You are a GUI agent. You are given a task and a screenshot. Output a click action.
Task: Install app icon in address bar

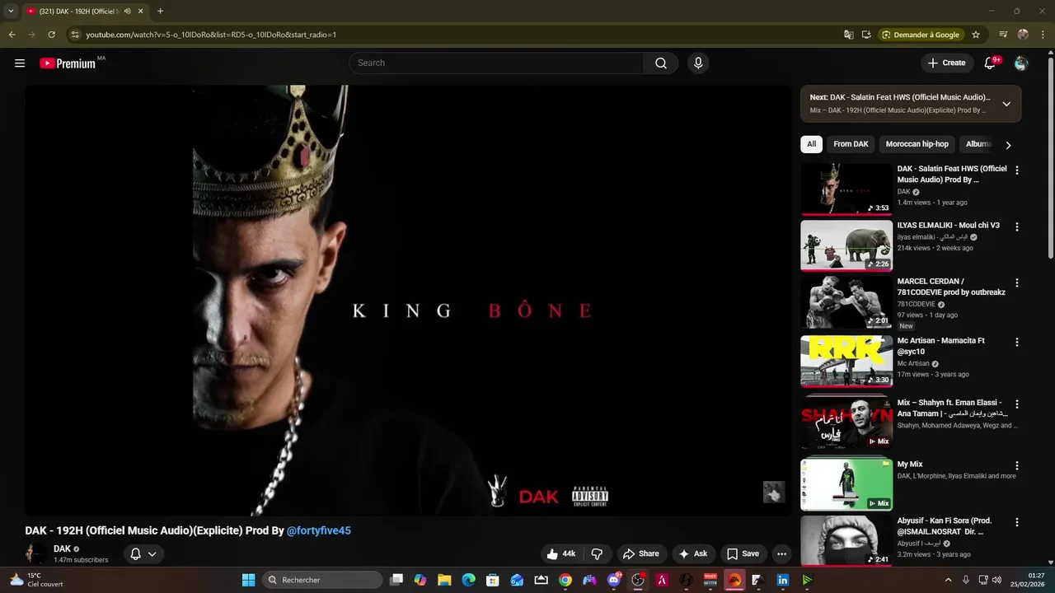(866, 35)
